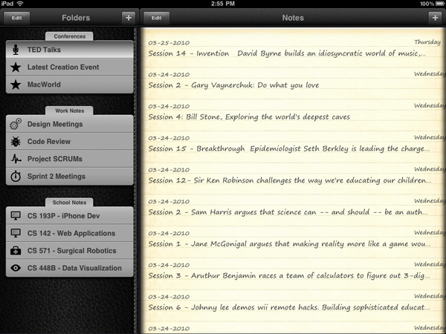Tap the Notes title in the header
Screen dimensions: 446x334
(x=293, y=18)
